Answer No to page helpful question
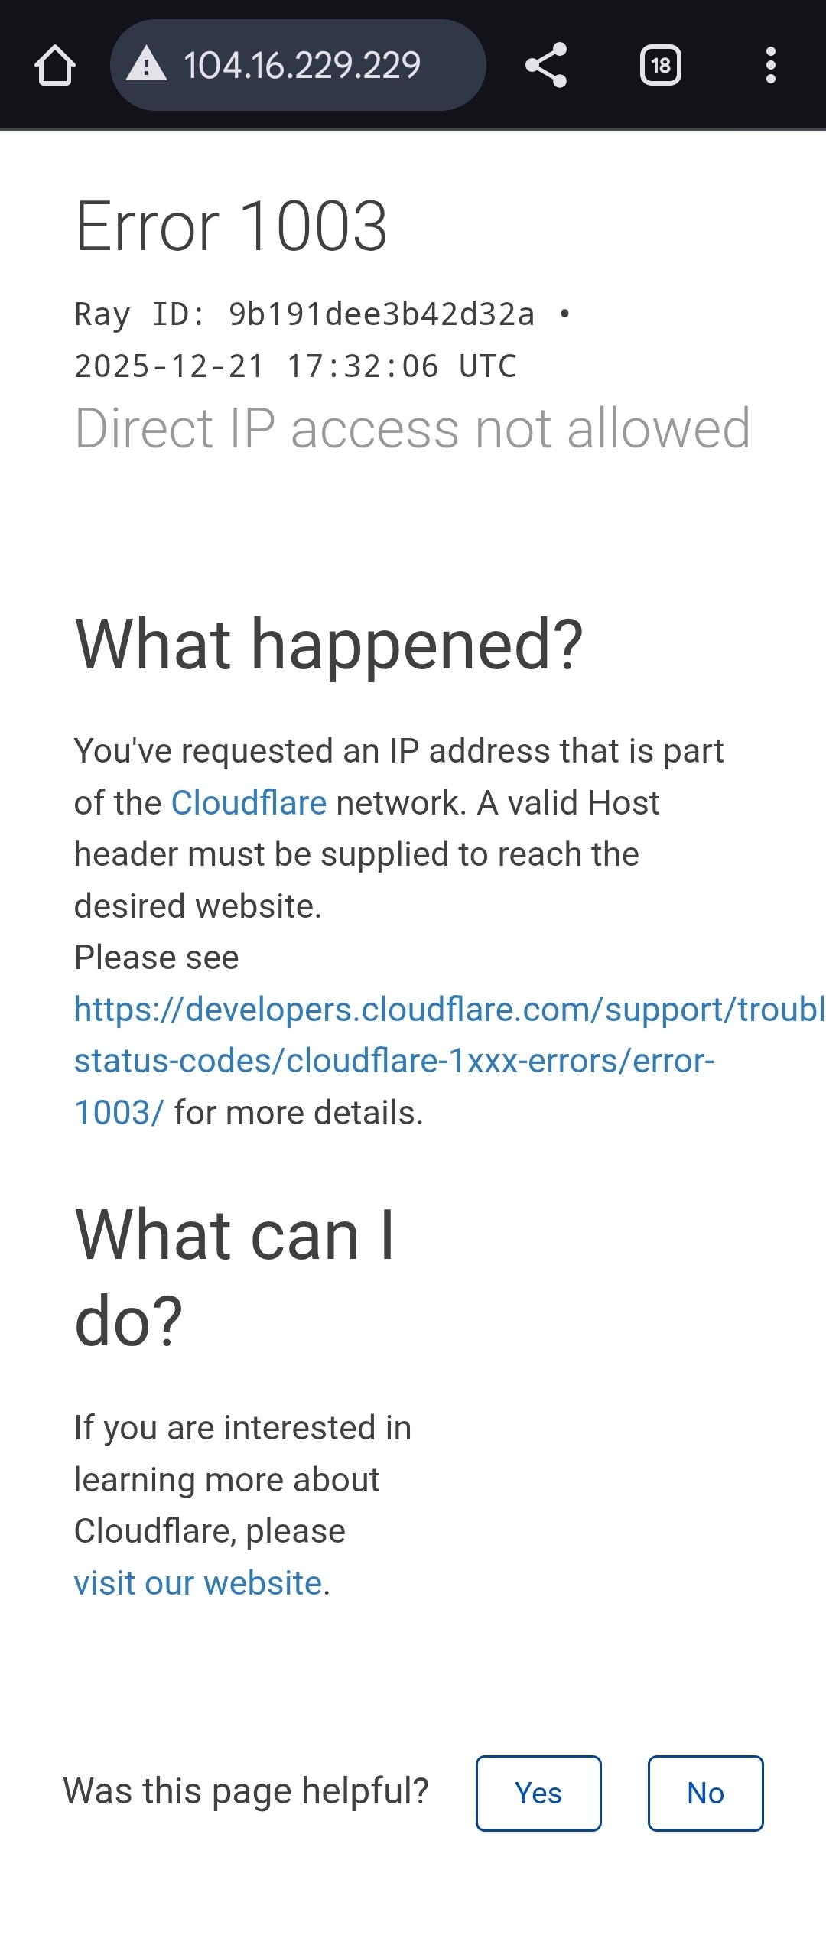The width and height of the screenshot is (826, 1948). pyautogui.click(x=706, y=1794)
